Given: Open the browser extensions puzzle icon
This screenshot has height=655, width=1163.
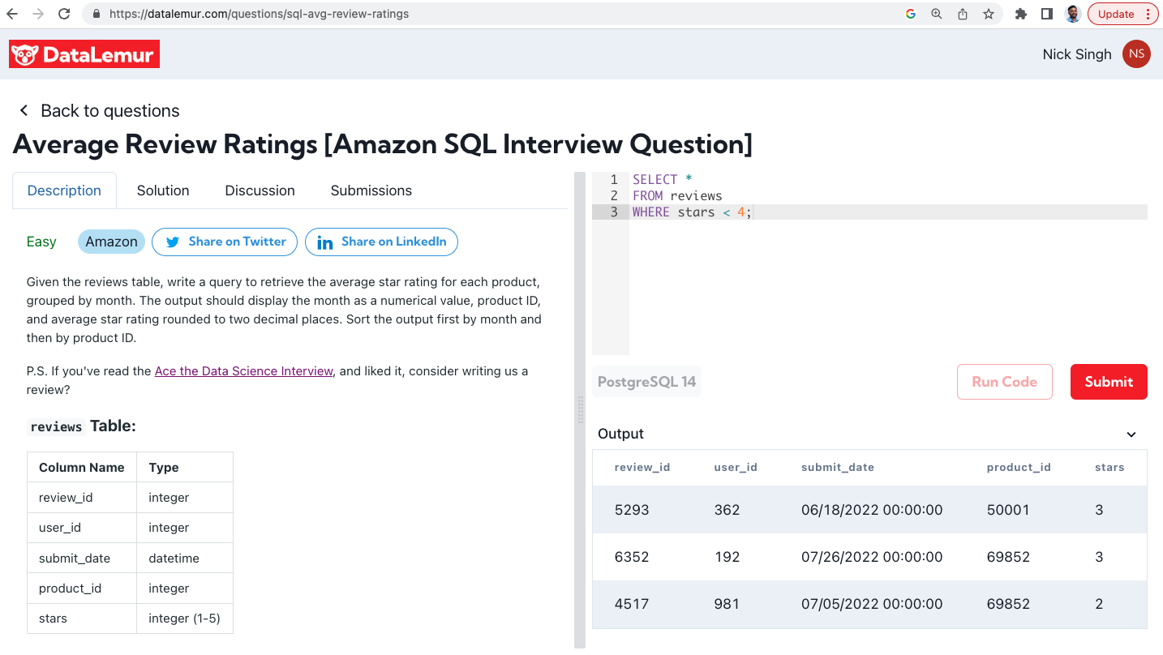Looking at the screenshot, I should click(1021, 14).
